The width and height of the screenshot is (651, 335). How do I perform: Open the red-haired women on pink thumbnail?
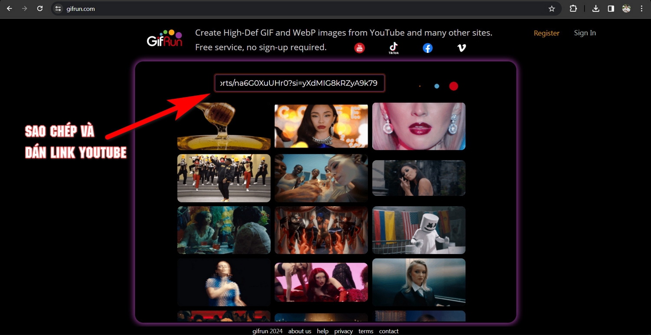(x=321, y=282)
